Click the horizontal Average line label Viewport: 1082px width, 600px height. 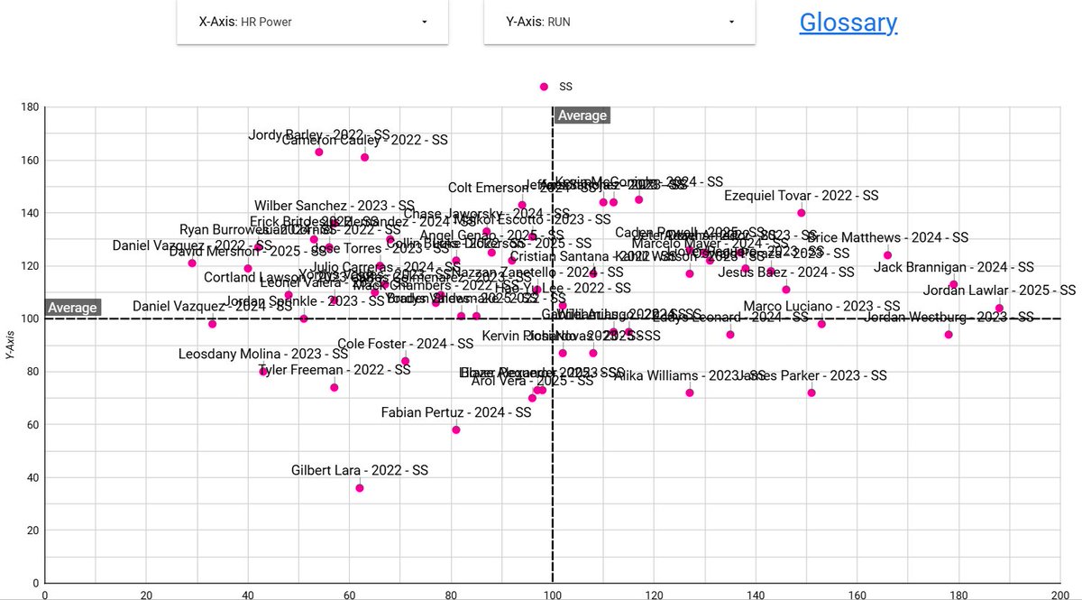tap(72, 308)
